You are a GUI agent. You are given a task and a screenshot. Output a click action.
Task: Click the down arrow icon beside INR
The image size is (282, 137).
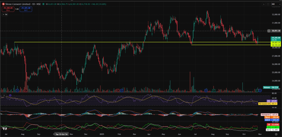264,4
